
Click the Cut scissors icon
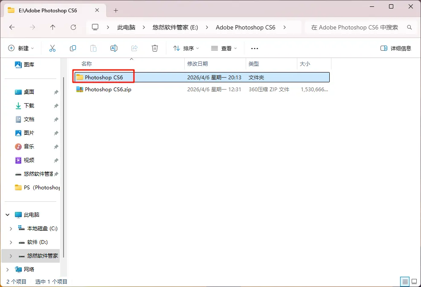(52, 48)
